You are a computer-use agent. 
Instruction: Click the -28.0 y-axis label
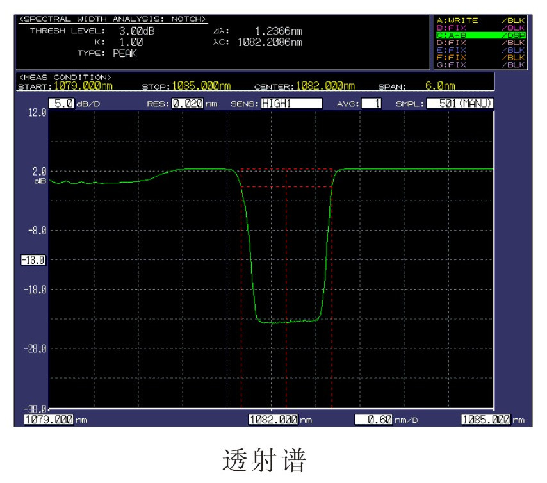click(x=35, y=348)
